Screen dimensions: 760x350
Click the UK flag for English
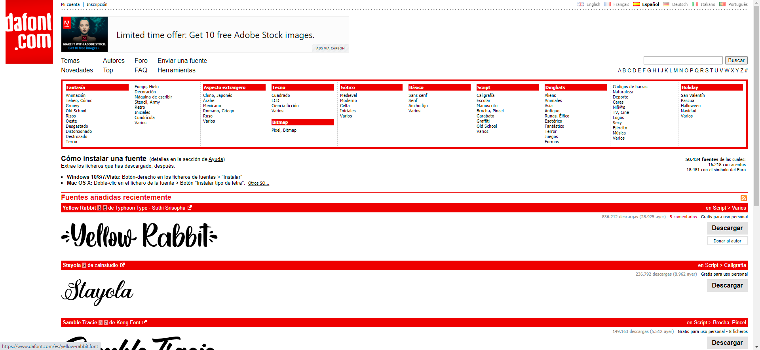click(581, 4)
